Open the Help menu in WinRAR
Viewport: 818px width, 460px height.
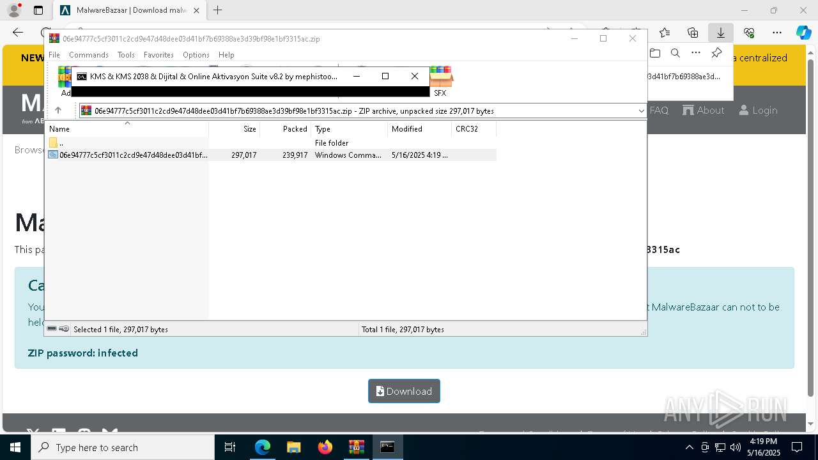pos(226,55)
